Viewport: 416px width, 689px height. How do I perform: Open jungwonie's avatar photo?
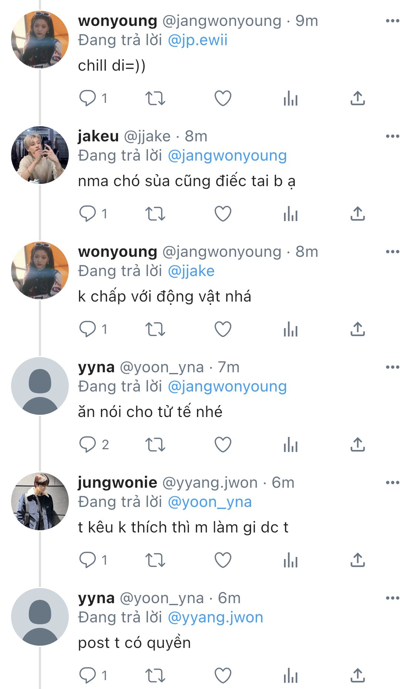[40, 501]
